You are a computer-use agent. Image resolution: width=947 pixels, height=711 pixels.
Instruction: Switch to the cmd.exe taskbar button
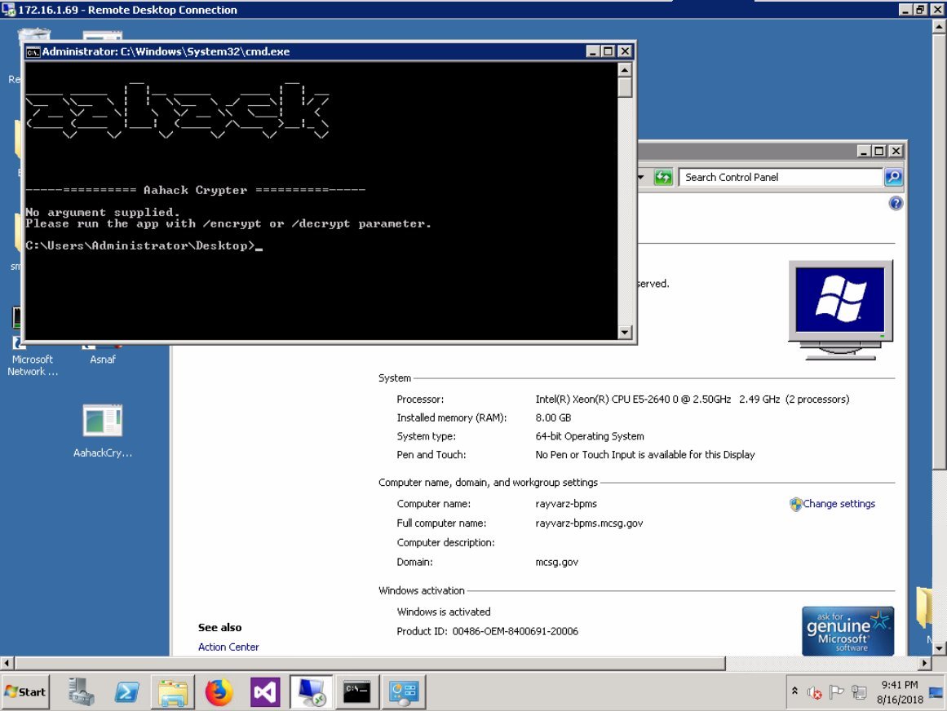point(357,692)
